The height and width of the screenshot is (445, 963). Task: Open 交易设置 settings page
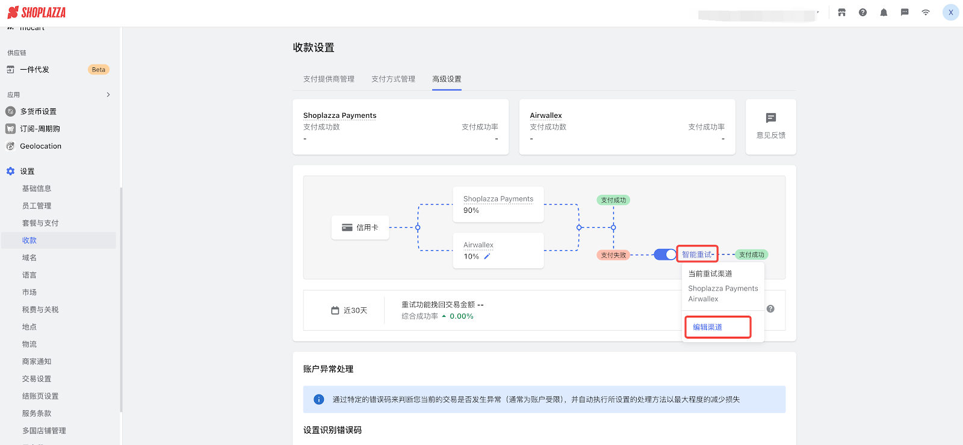[37, 379]
